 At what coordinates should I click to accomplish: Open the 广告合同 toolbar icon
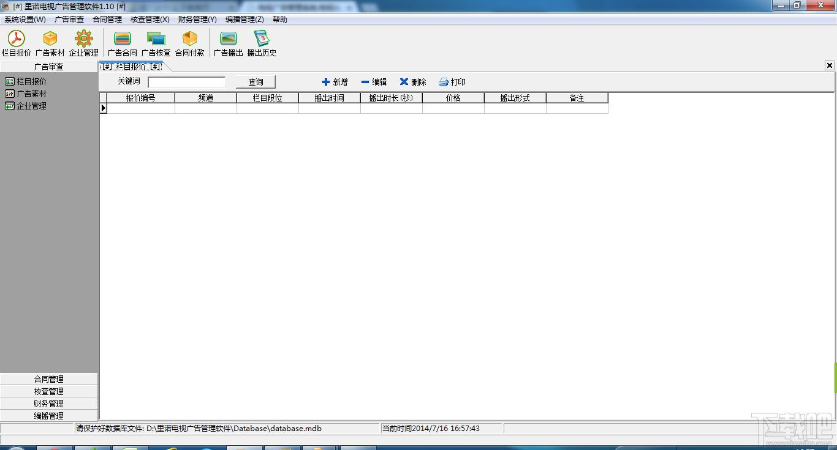click(x=123, y=43)
